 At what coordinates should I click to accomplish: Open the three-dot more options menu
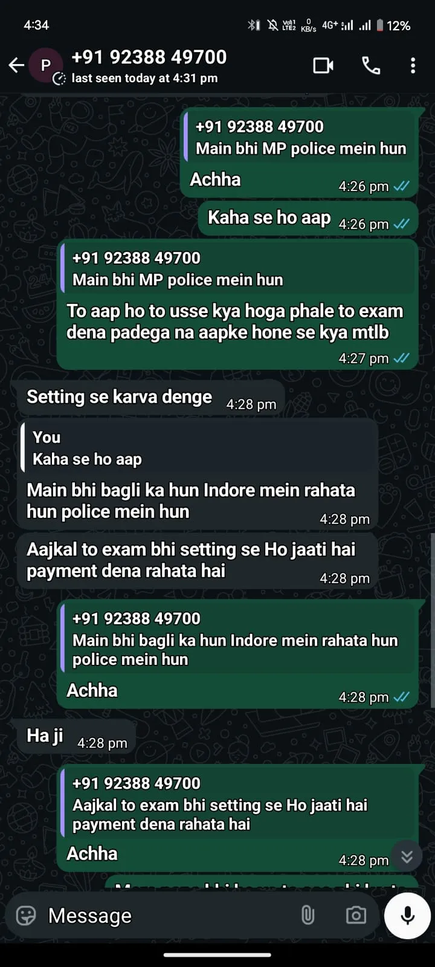pyautogui.click(x=413, y=65)
